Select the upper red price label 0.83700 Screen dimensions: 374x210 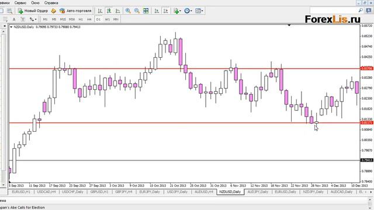tap(367, 68)
